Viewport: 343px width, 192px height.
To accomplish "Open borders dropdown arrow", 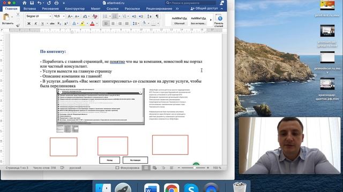I will pyautogui.click(x=158, y=23).
